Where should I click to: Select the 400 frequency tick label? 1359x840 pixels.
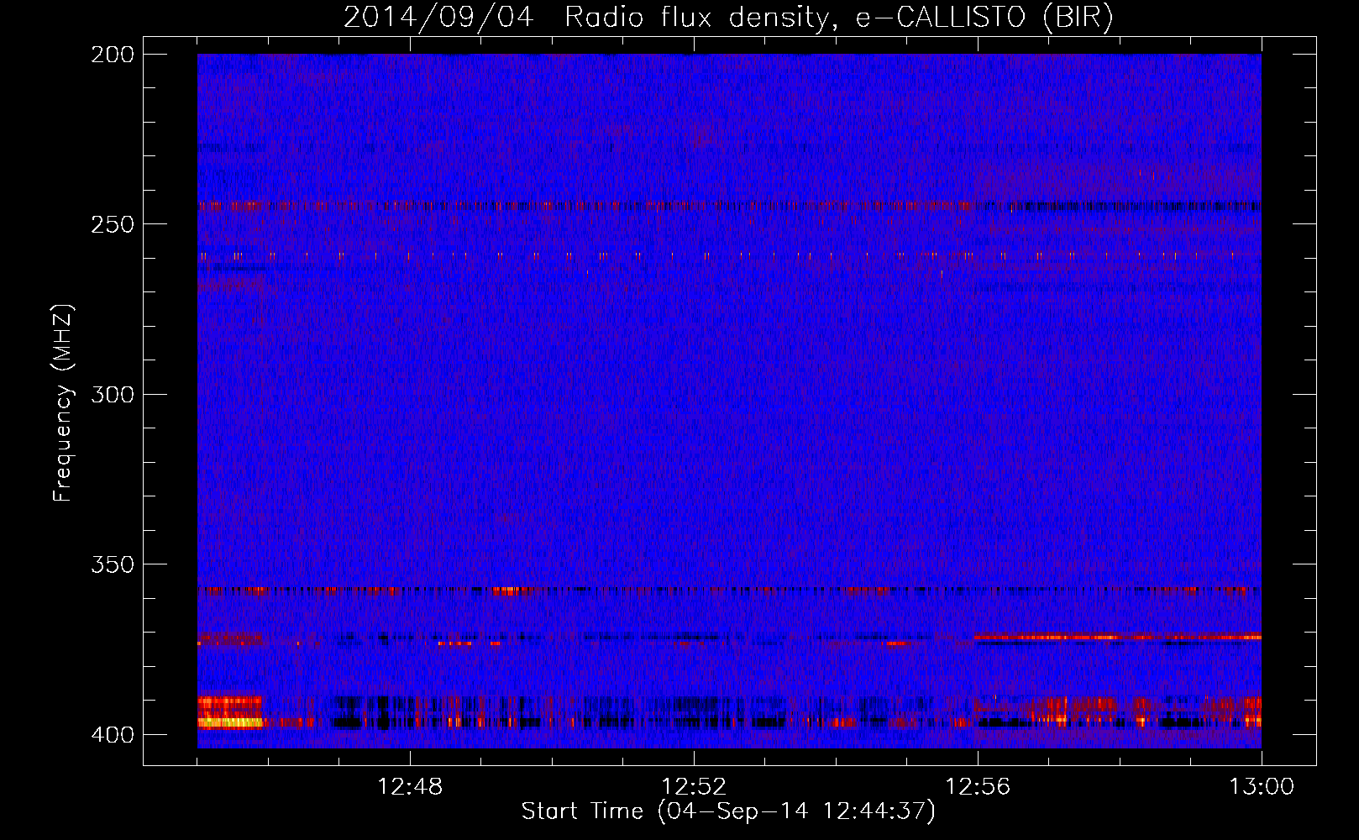112,735
